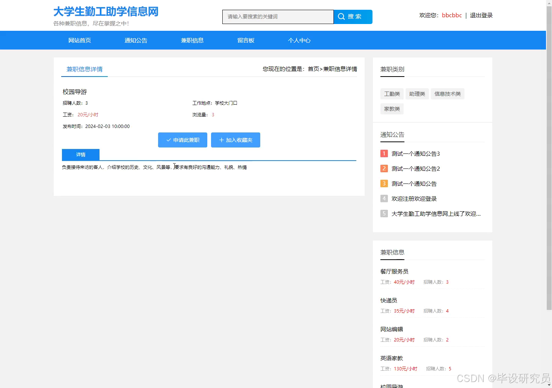Click the magnifier icon in search button
This screenshot has height=388, width=552.
click(341, 17)
